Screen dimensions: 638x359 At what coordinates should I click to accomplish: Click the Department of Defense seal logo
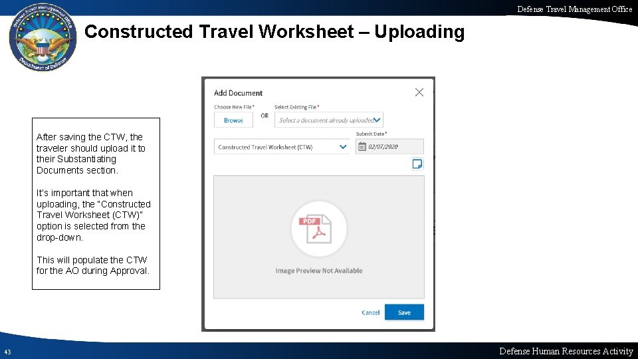[43, 37]
